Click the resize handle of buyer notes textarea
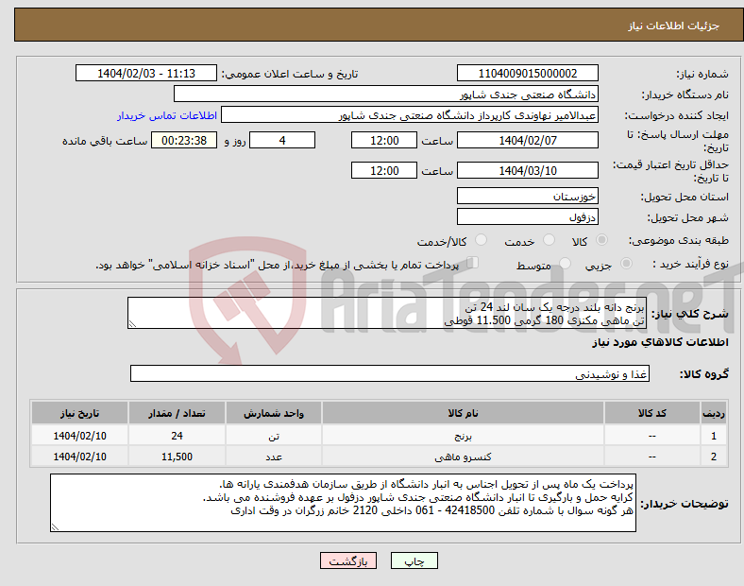Image resolution: width=744 pixels, height=586 pixels. pyautogui.click(x=55, y=526)
